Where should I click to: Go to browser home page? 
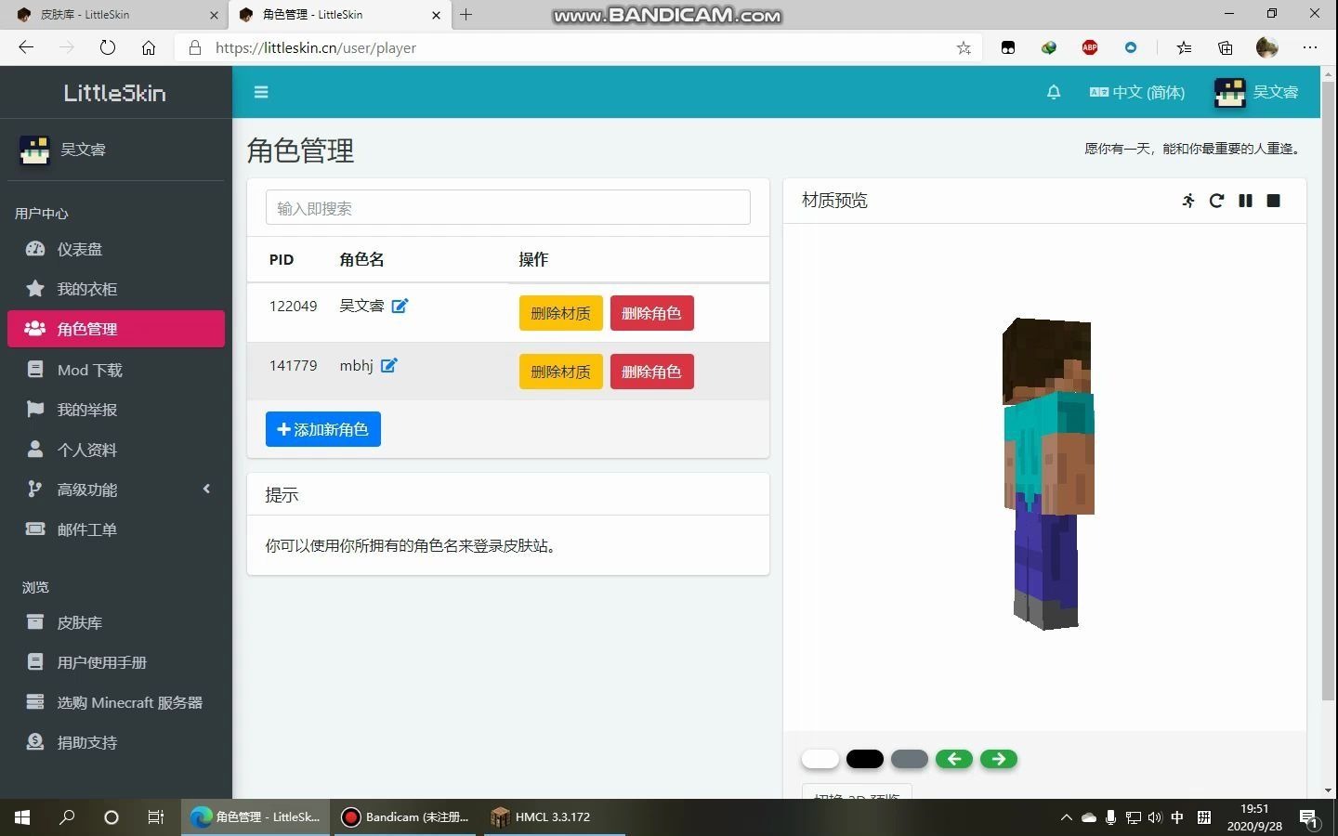(149, 47)
